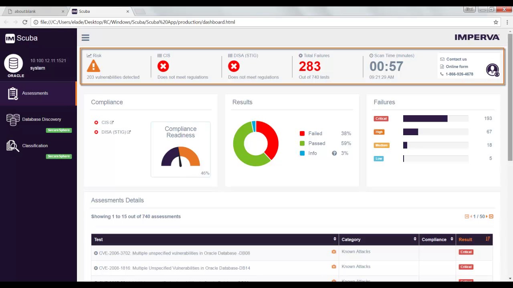
Task: Open the Chrome menu (three dots)
Action: (x=507, y=22)
